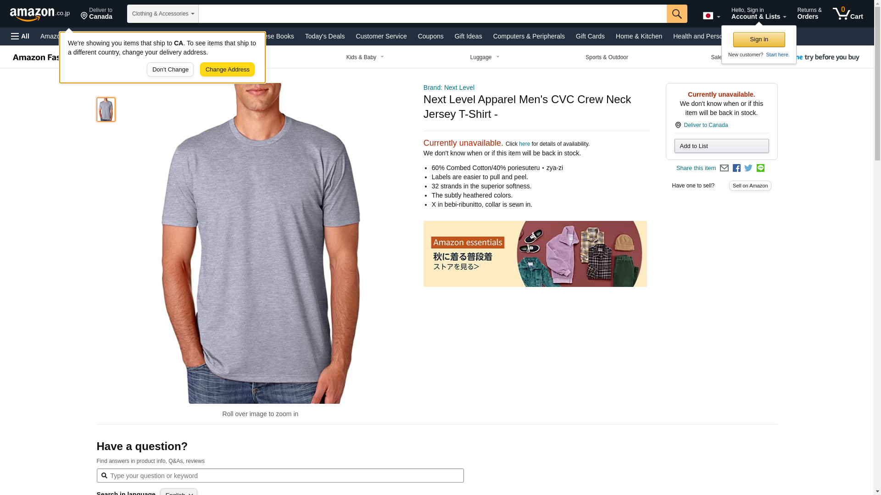Image resolution: width=881 pixels, height=495 pixels.
Task: Share this item via email icon
Action: pos(724,168)
